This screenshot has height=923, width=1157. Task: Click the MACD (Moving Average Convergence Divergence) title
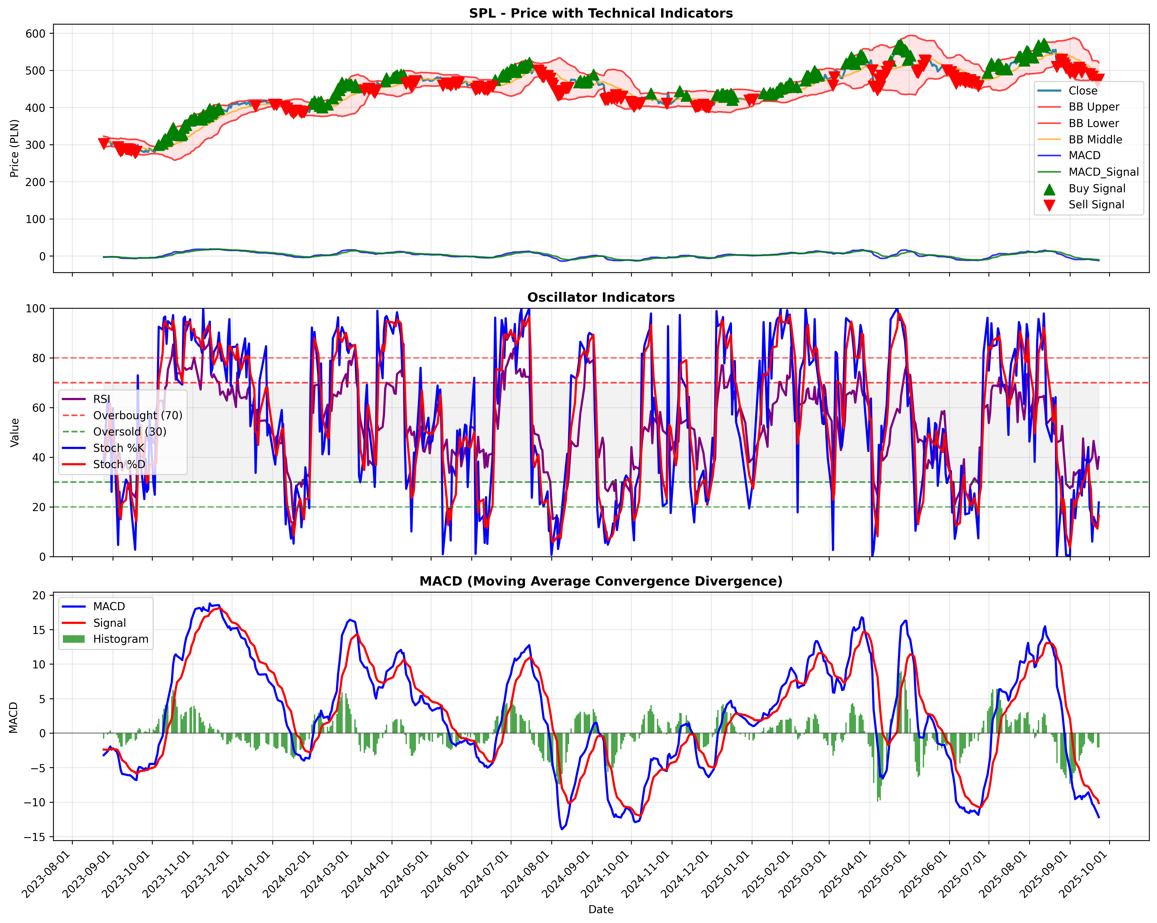coord(601,581)
